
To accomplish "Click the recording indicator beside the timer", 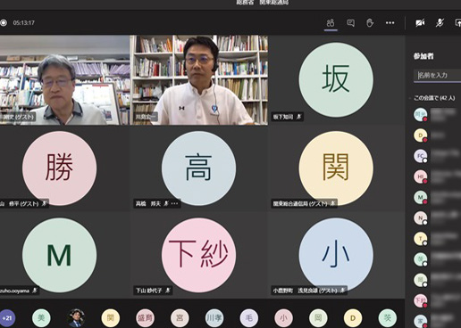I will click(4, 22).
